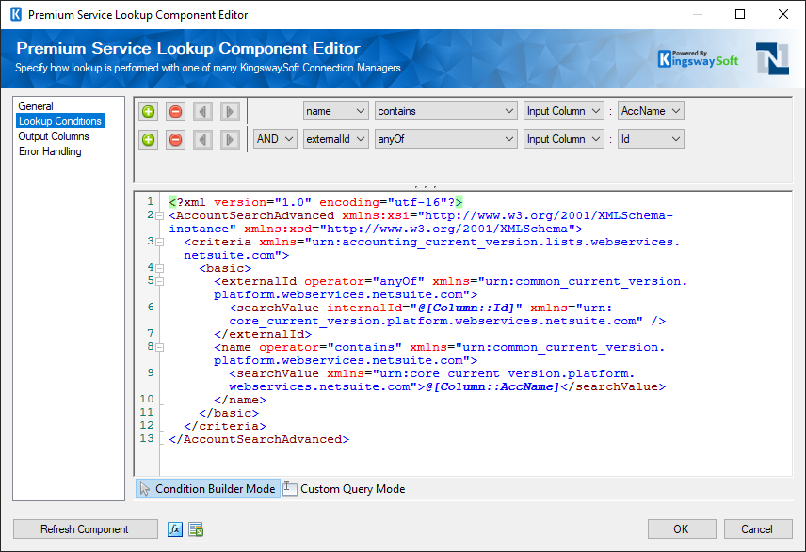The image size is (806, 552).
Task: Open Input Column dropdown in externalId row
Action: [x=564, y=139]
